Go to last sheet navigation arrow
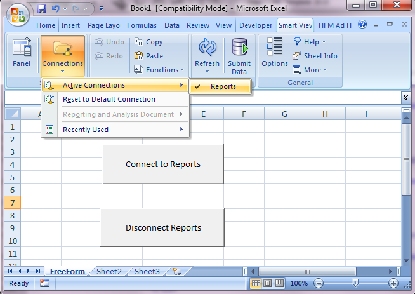This screenshot has width=415, height=294. click(x=38, y=271)
